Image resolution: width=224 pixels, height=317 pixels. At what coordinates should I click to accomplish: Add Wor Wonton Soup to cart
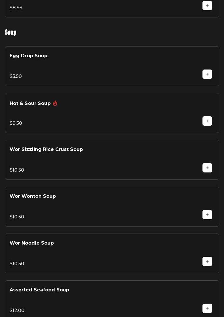[x=207, y=215]
